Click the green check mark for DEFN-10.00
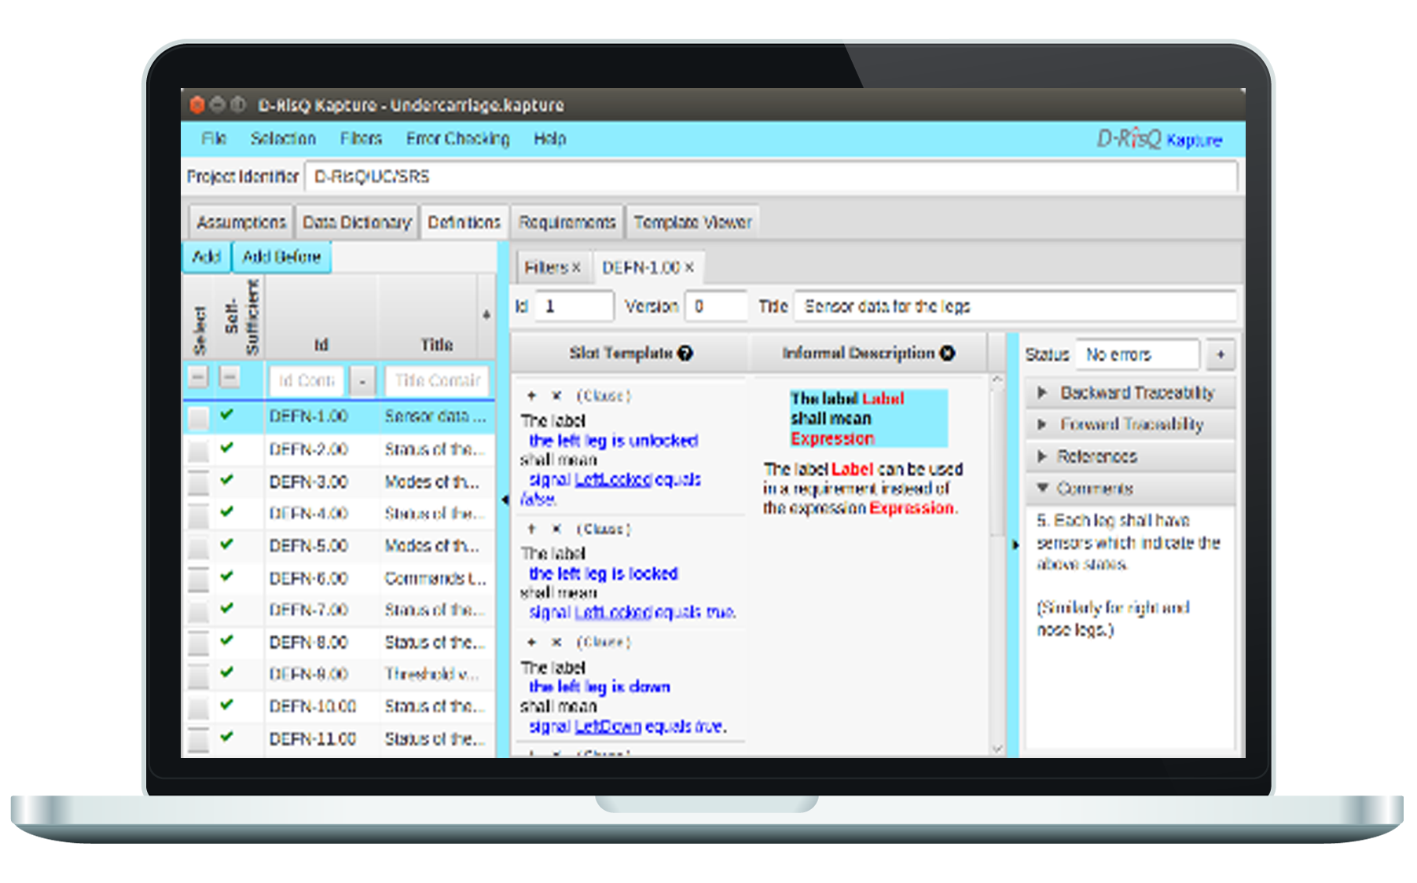 point(227,705)
